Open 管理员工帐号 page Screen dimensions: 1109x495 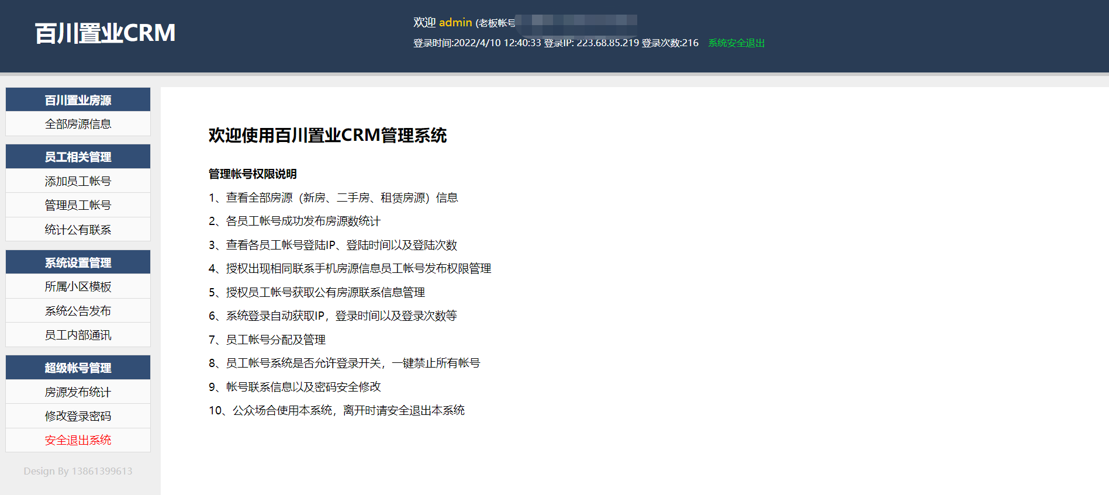78,205
